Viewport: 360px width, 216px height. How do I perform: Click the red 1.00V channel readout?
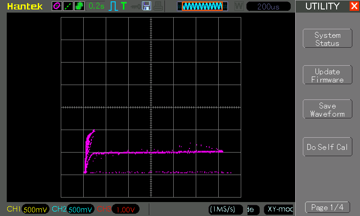[125, 209]
